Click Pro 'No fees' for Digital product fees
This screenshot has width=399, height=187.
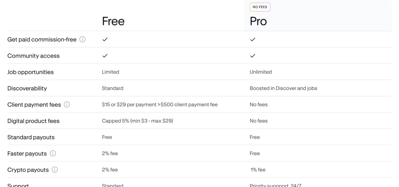259,121
